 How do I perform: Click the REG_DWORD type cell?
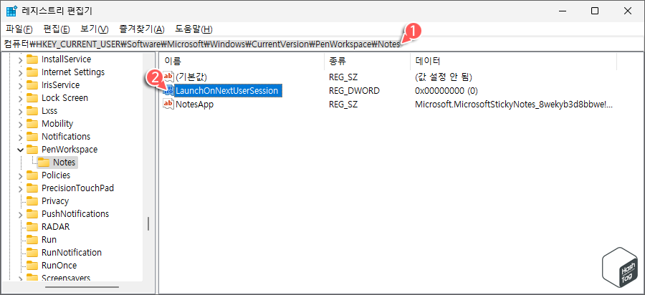pyautogui.click(x=354, y=91)
